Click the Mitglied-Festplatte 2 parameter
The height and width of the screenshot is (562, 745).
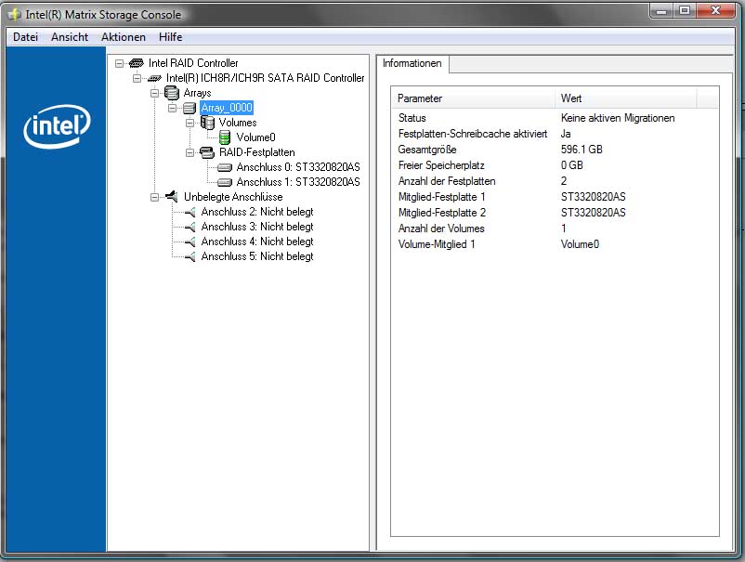441,213
